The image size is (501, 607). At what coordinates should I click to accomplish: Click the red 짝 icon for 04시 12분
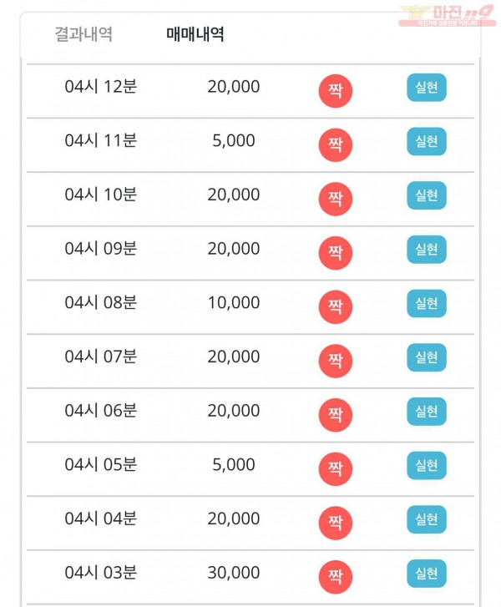[336, 91]
